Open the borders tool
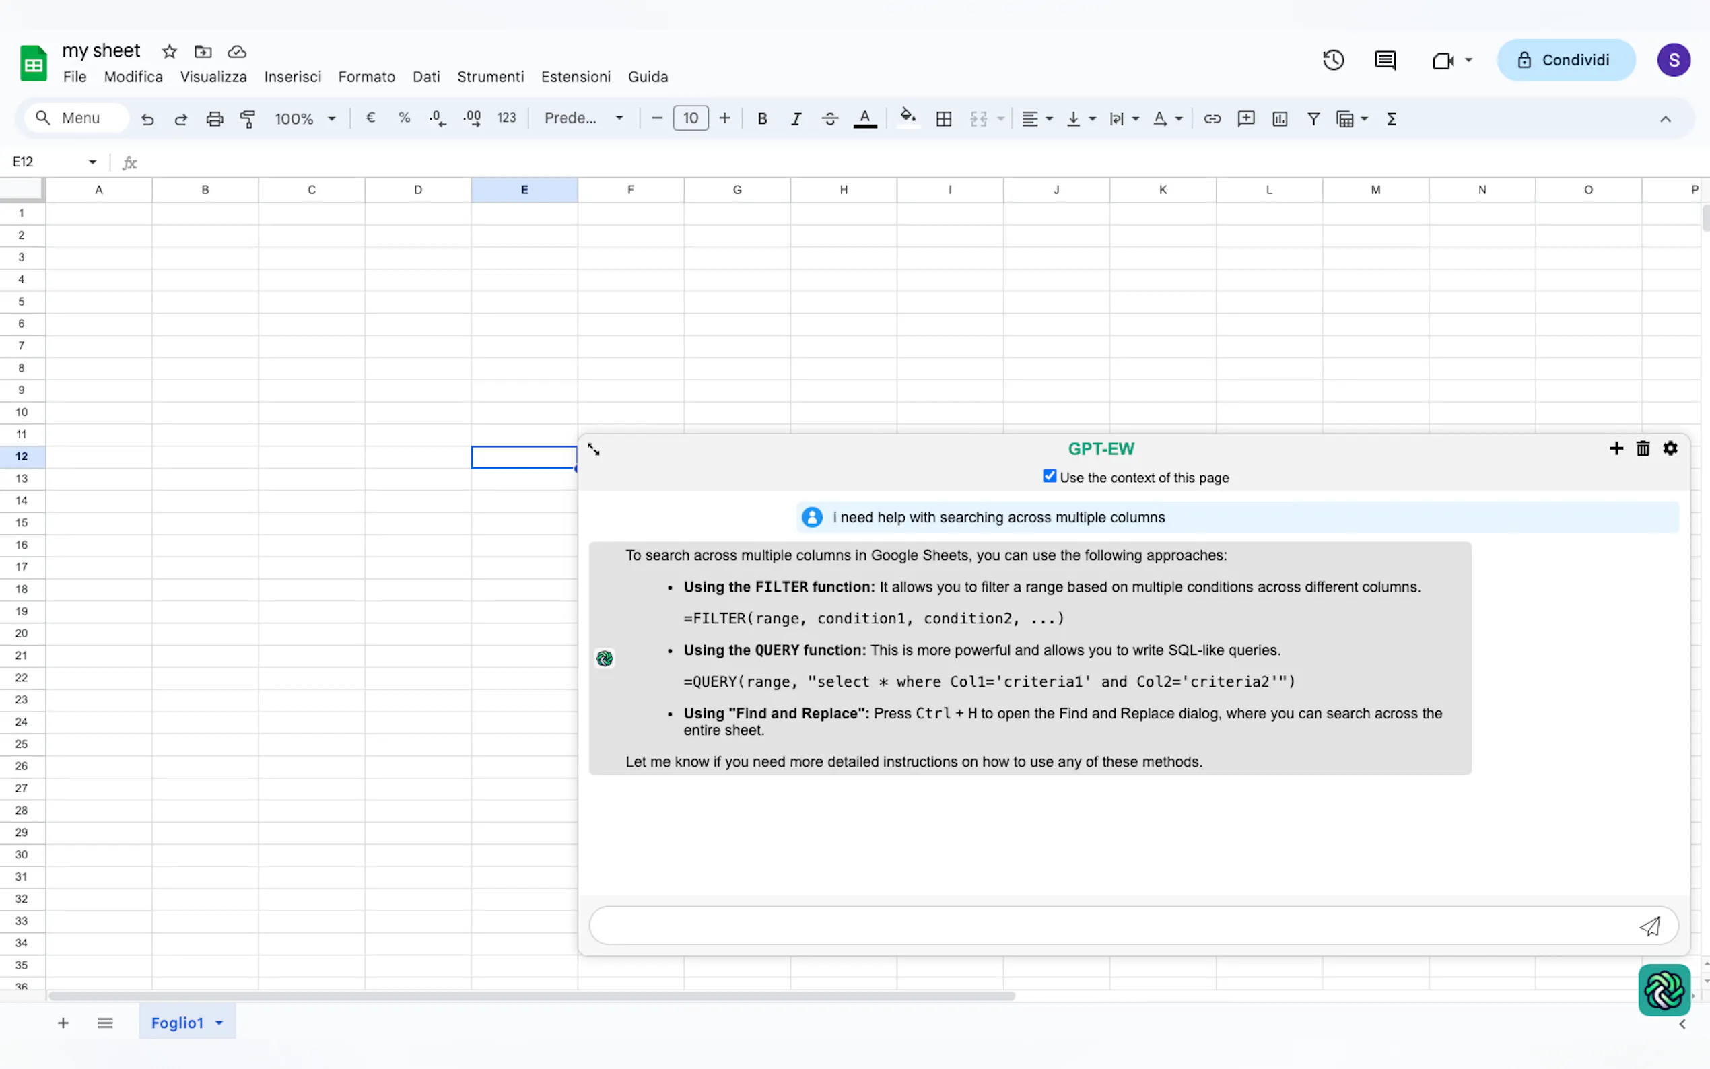1710x1069 pixels. pyautogui.click(x=944, y=118)
